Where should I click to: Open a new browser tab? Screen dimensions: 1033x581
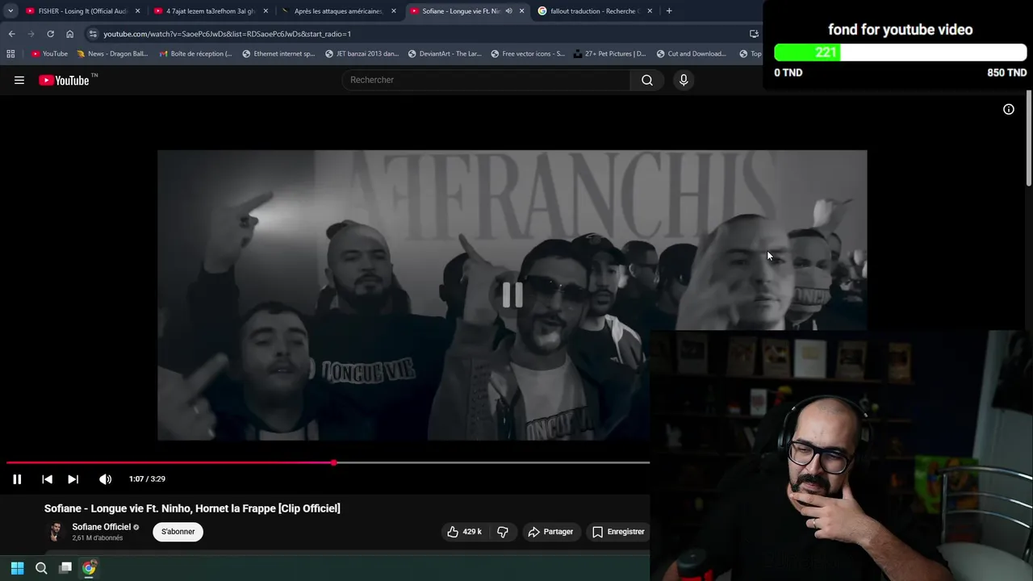[669, 11]
